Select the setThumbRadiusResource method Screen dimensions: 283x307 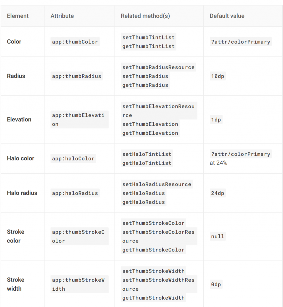pyautogui.click(x=158, y=67)
